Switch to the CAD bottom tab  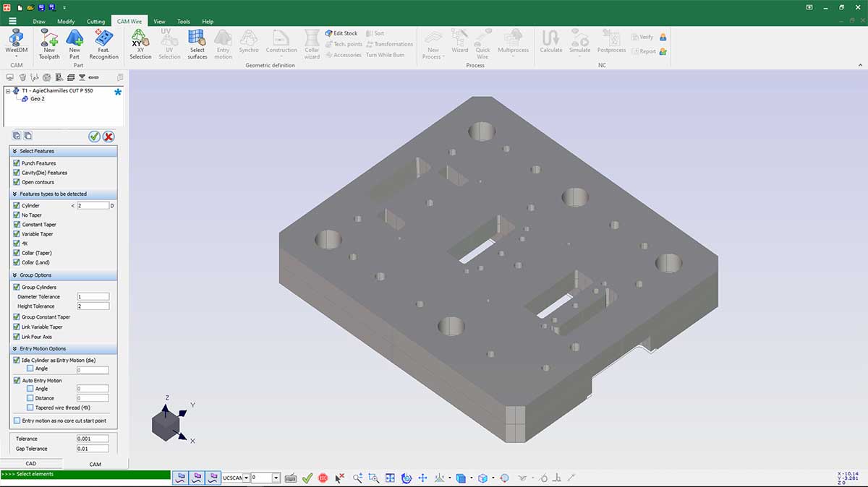point(31,464)
